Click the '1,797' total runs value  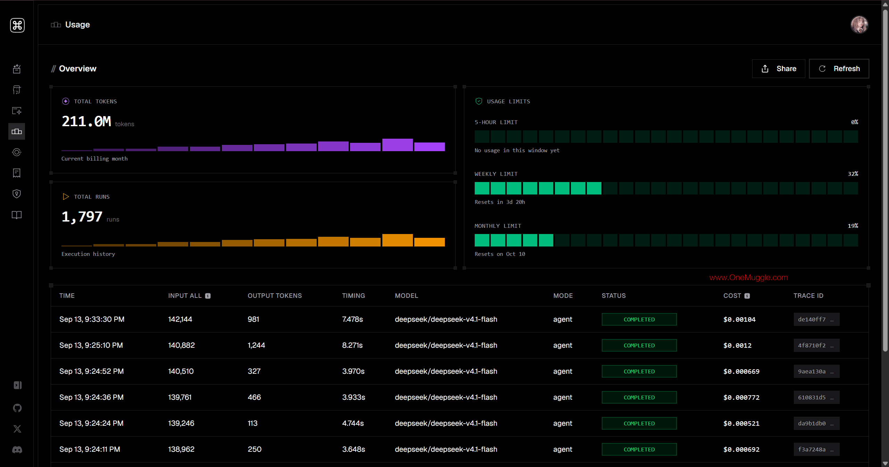coord(82,217)
